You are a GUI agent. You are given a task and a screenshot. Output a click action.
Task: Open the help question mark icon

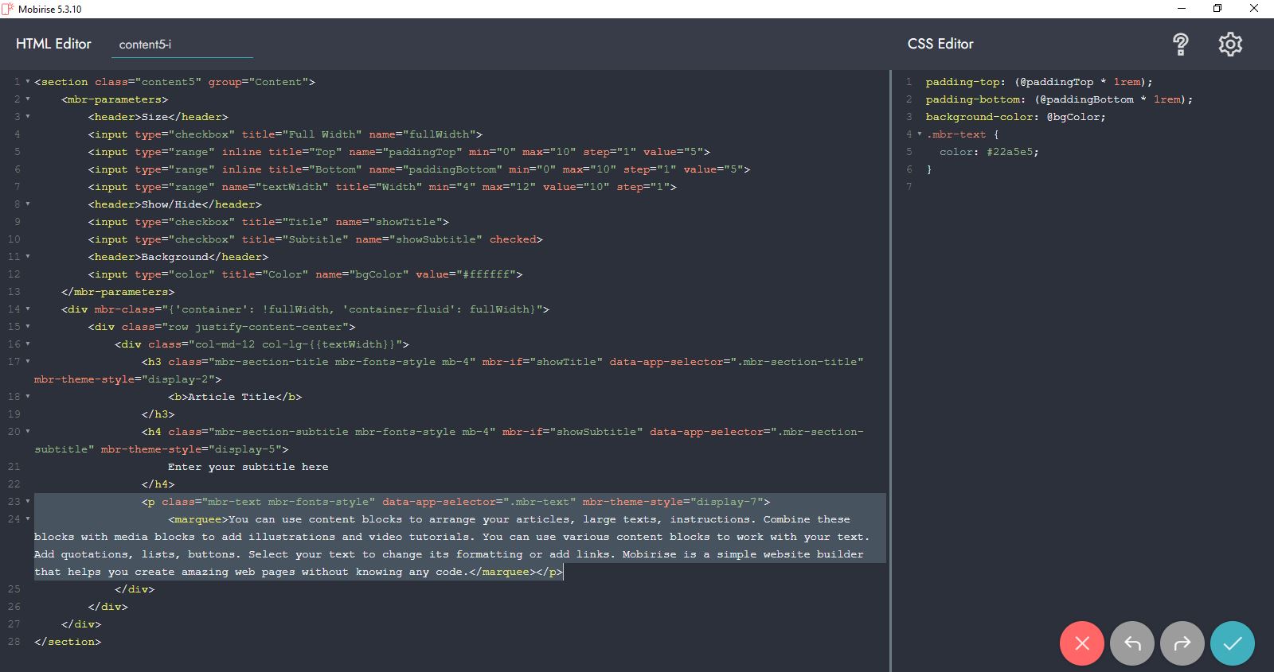tap(1181, 45)
